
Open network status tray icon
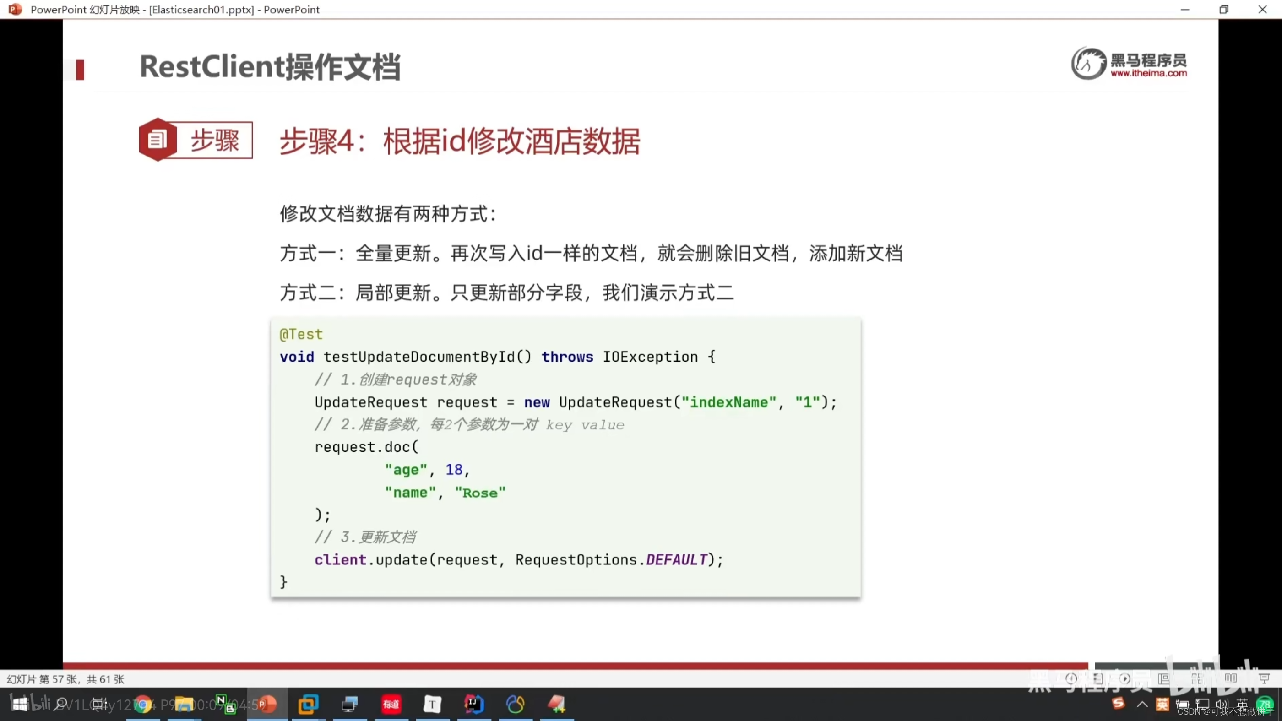click(x=1202, y=704)
